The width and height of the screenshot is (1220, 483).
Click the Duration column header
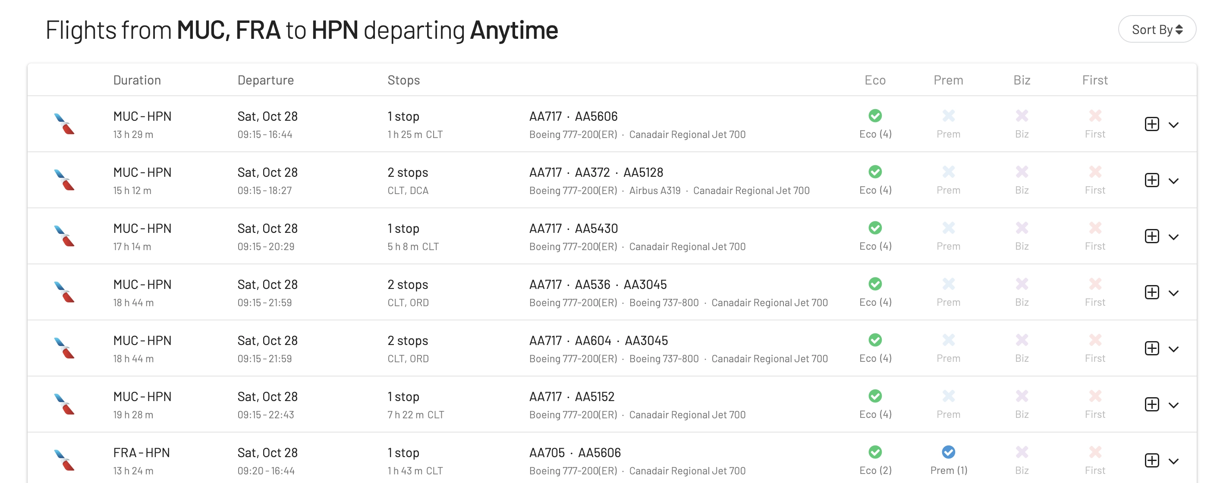(137, 80)
